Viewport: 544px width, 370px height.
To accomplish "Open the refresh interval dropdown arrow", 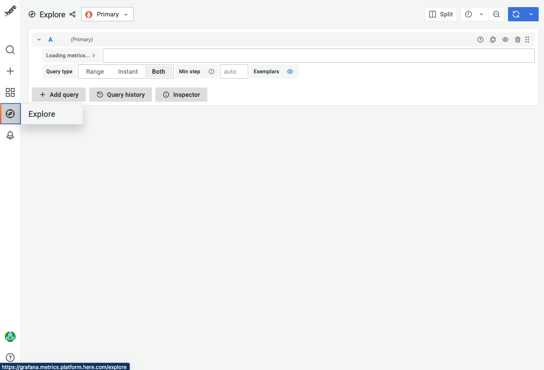I will 531,14.
